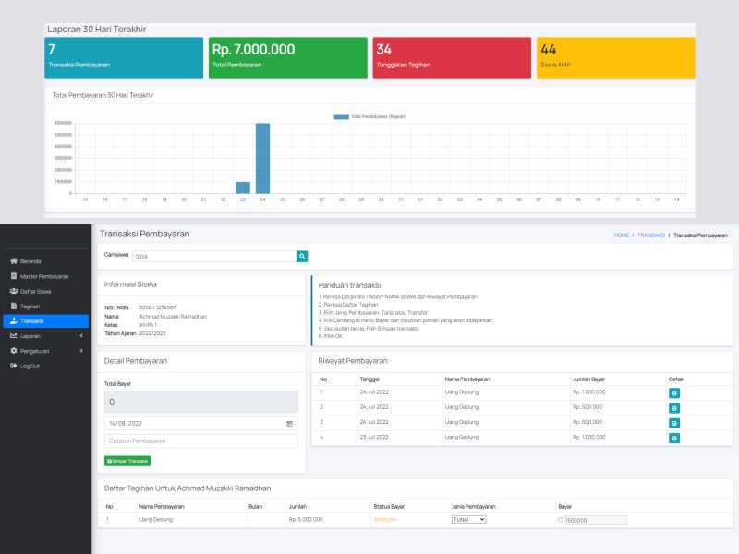Check the Bayar checkbox for Uang Gedung
739x554 pixels.
(x=561, y=520)
